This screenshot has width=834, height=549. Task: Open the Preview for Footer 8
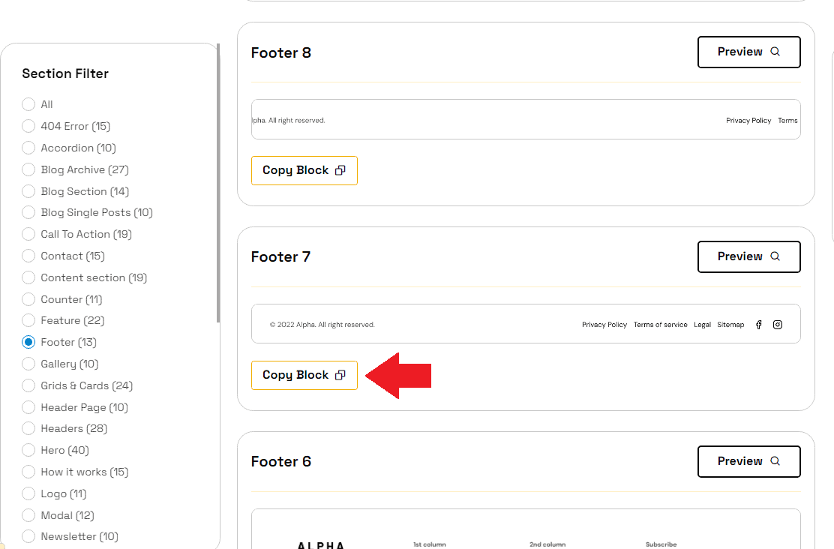click(x=749, y=52)
